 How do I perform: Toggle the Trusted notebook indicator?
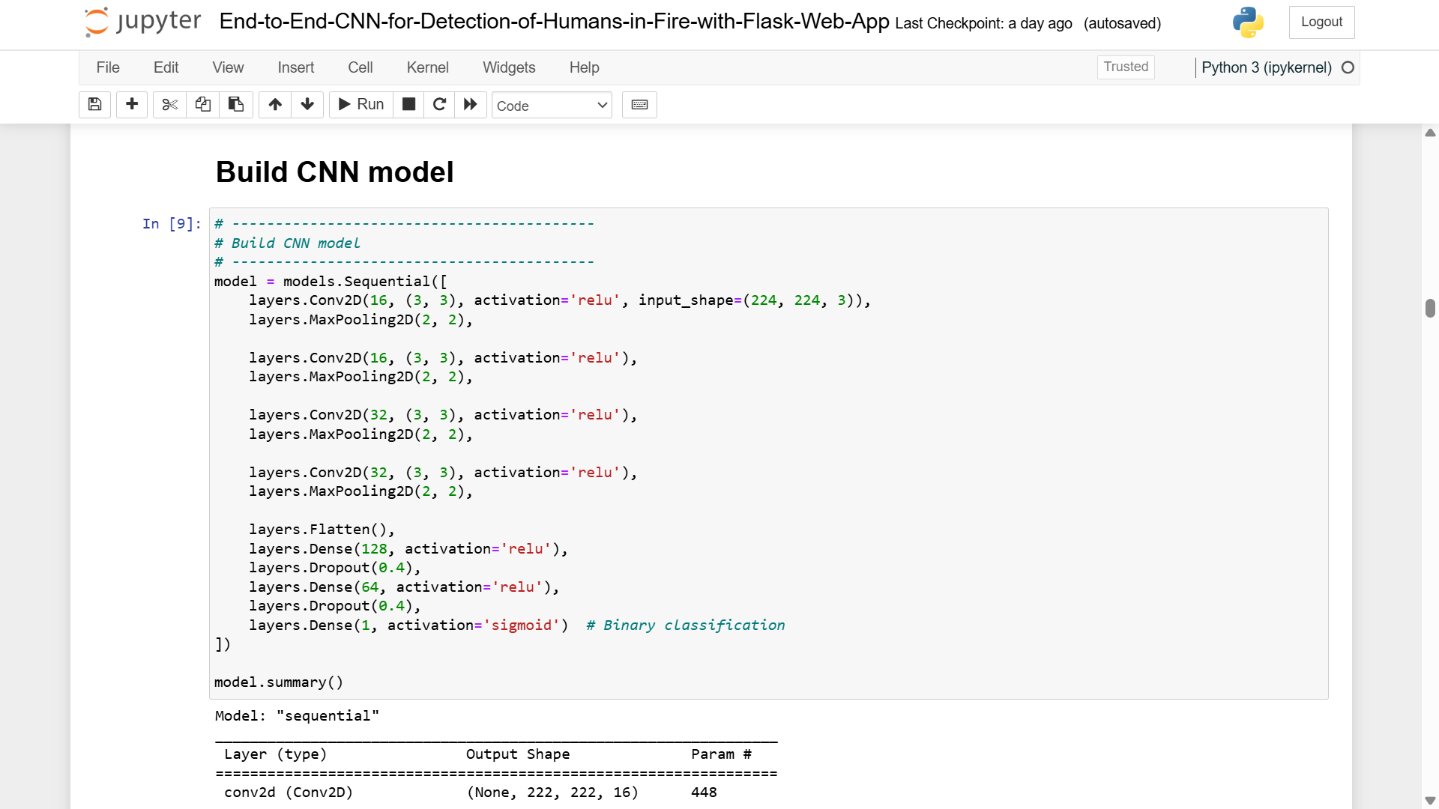click(x=1126, y=67)
